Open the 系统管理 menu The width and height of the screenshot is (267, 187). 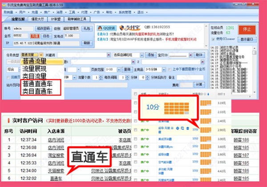(125, 12)
